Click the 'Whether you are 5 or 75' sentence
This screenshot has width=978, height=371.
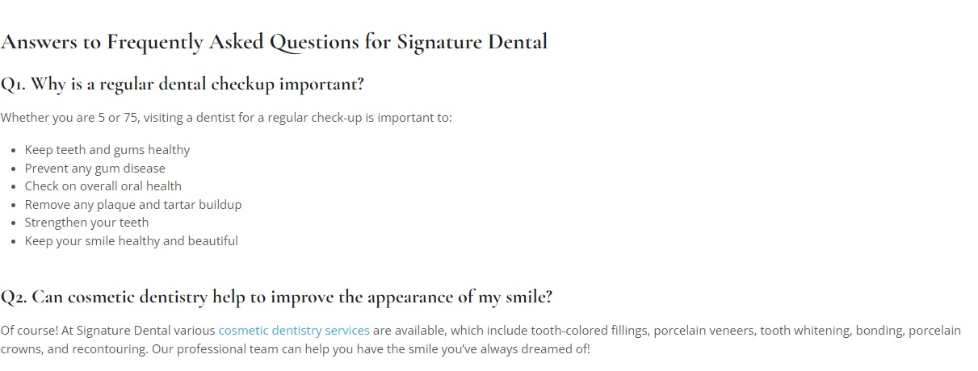click(226, 118)
